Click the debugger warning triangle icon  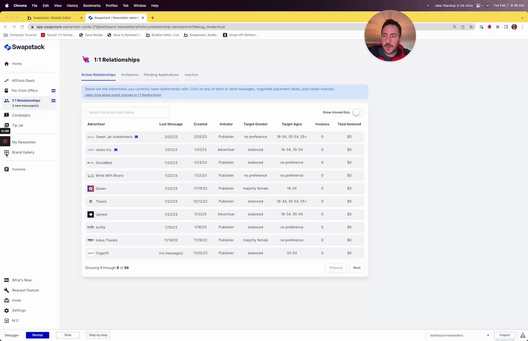point(523,335)
